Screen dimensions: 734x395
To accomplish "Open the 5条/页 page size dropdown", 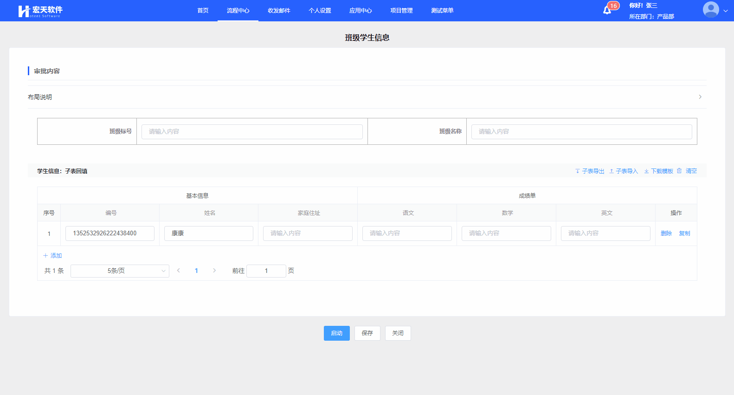I will (120, 271).
